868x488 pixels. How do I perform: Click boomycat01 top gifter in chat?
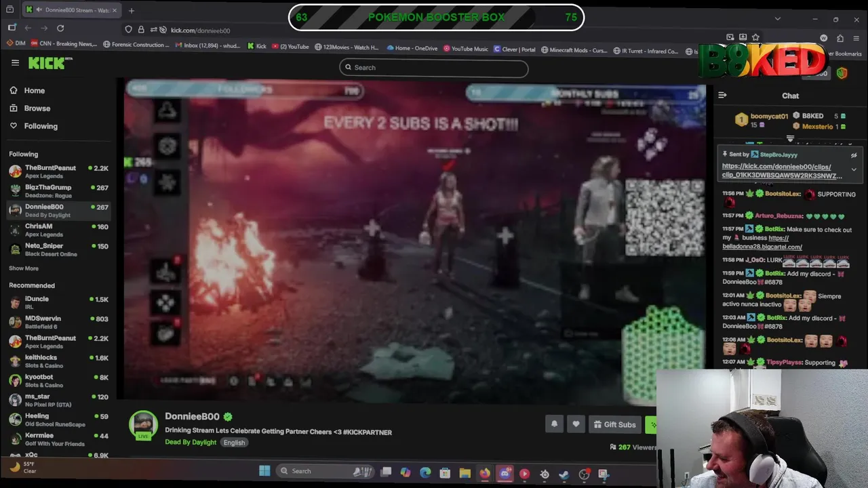[x=769, y=117]
